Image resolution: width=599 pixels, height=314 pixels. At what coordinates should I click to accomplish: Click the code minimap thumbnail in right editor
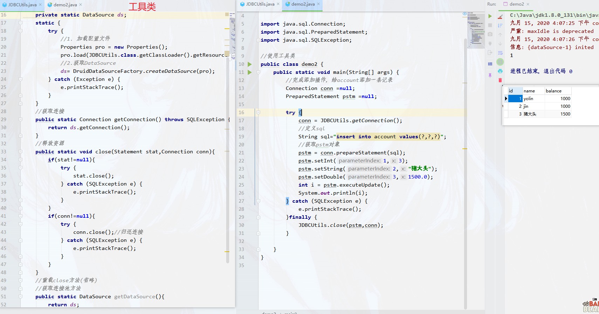(476, 31)
